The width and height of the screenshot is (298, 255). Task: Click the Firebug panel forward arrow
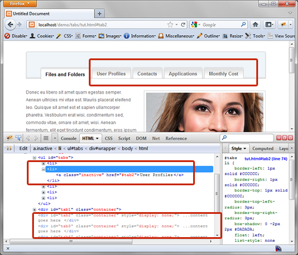coord(36,138)
